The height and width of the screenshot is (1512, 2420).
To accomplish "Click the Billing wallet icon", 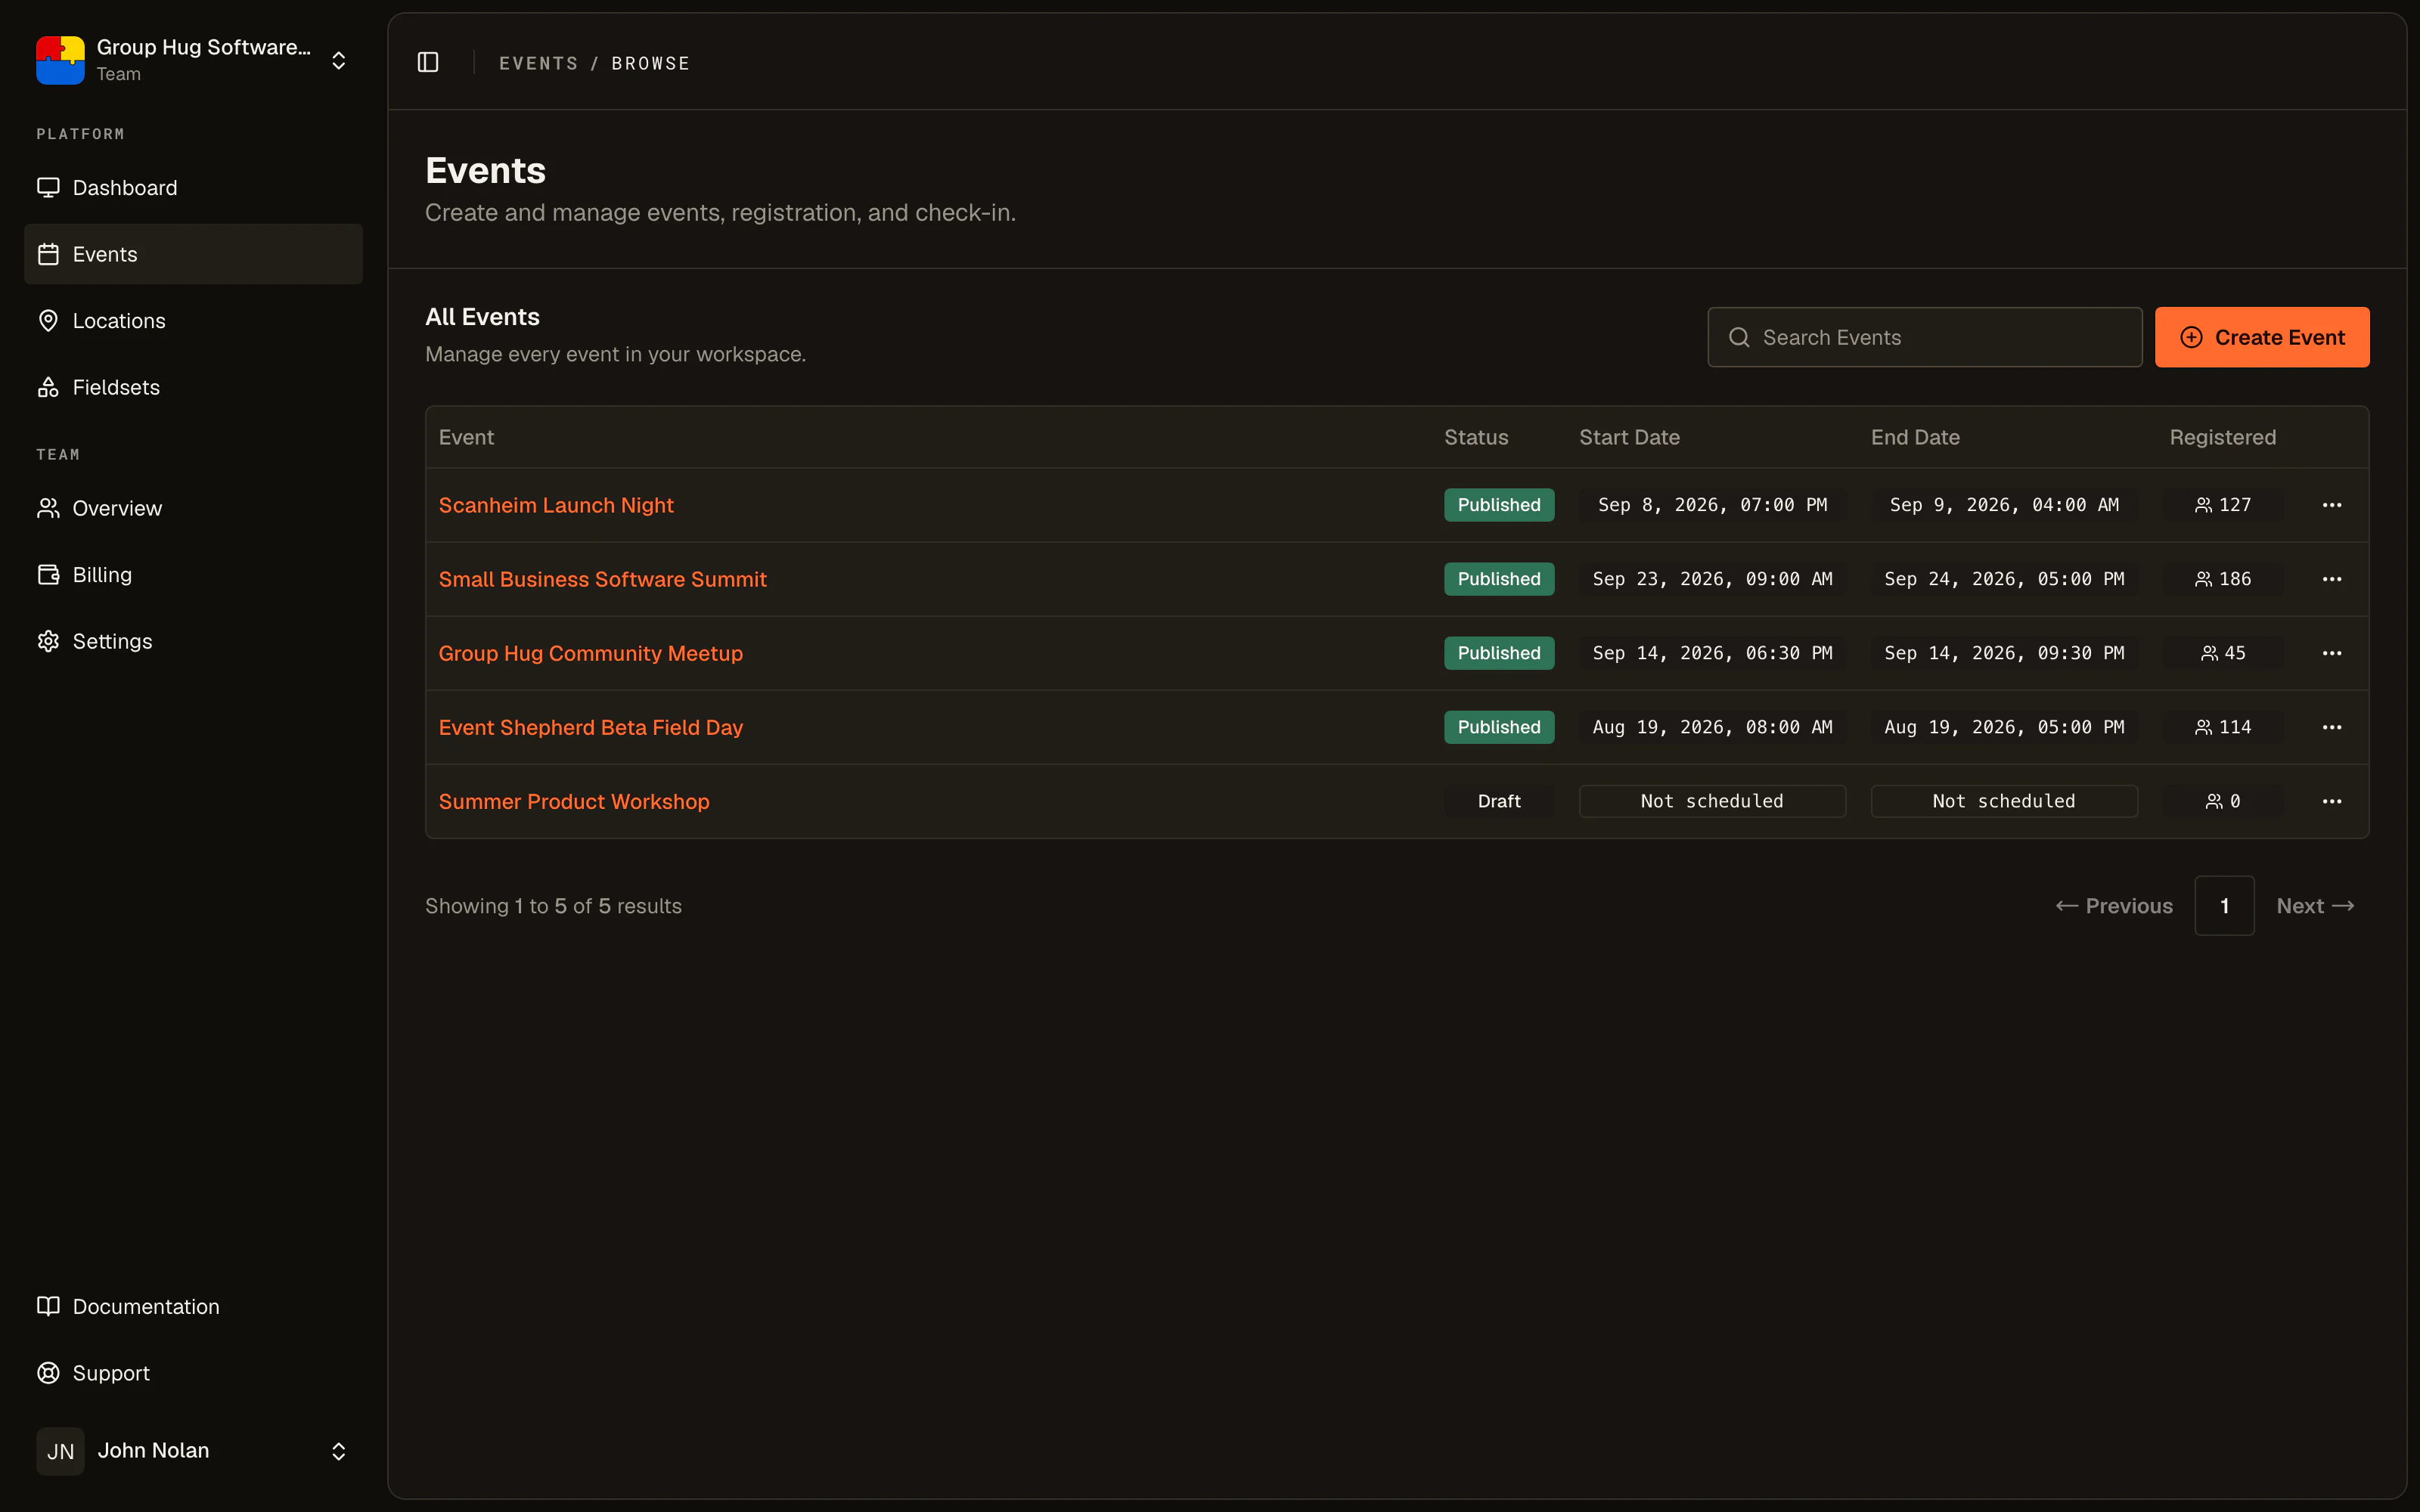I will (x=48, y=575).
